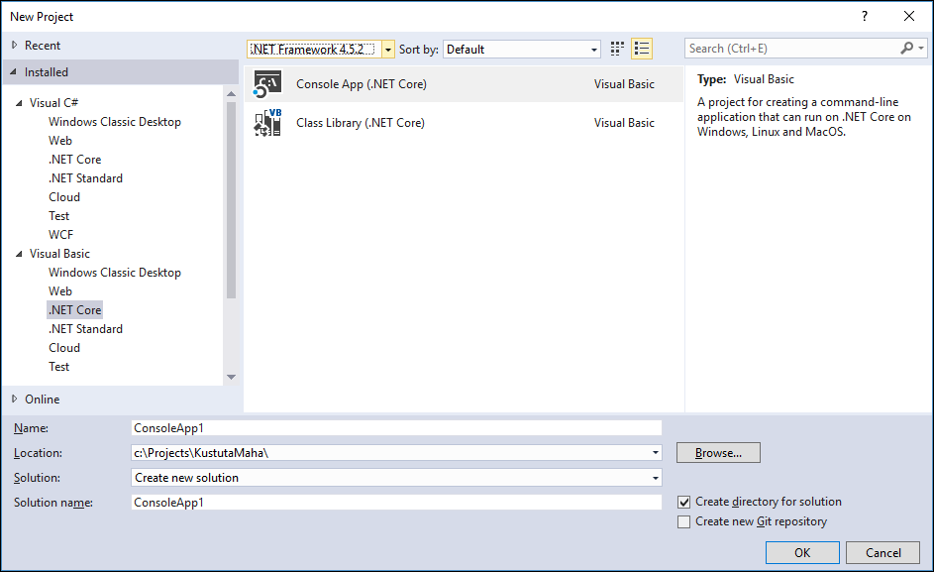Switch to medium icons list view
Image resolution: width=934 pixels, height=572 pixels.
pyautogui.click(x=642, y=49)
